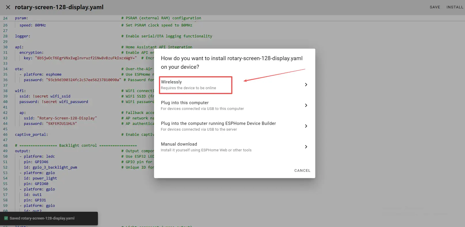This screenshot has width=465, height=227.
Task: Click the chevron beside 'Plug into this computer'
Action: coord(306,105)
